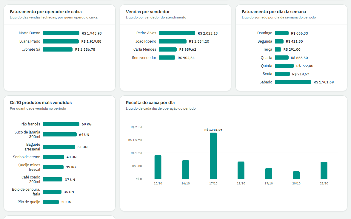Select the 69 KG quantity label

coord(87,124)
